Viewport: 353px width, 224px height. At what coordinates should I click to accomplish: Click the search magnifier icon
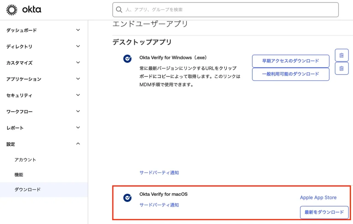click(x=119, y=10)
